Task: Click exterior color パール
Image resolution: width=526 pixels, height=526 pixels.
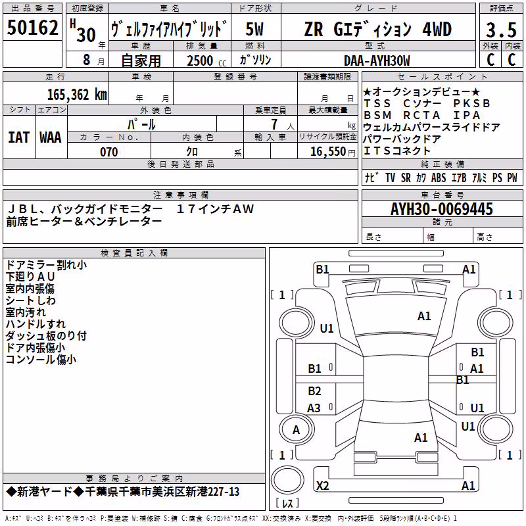Action: [x=141, y=124]
